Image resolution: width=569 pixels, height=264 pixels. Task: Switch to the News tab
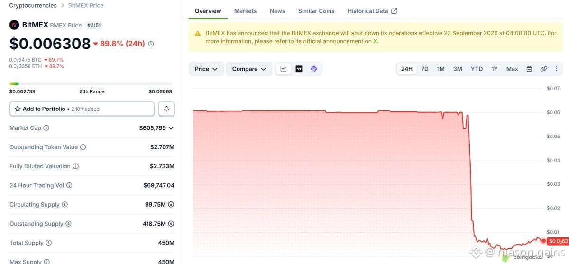click(277, 11)
